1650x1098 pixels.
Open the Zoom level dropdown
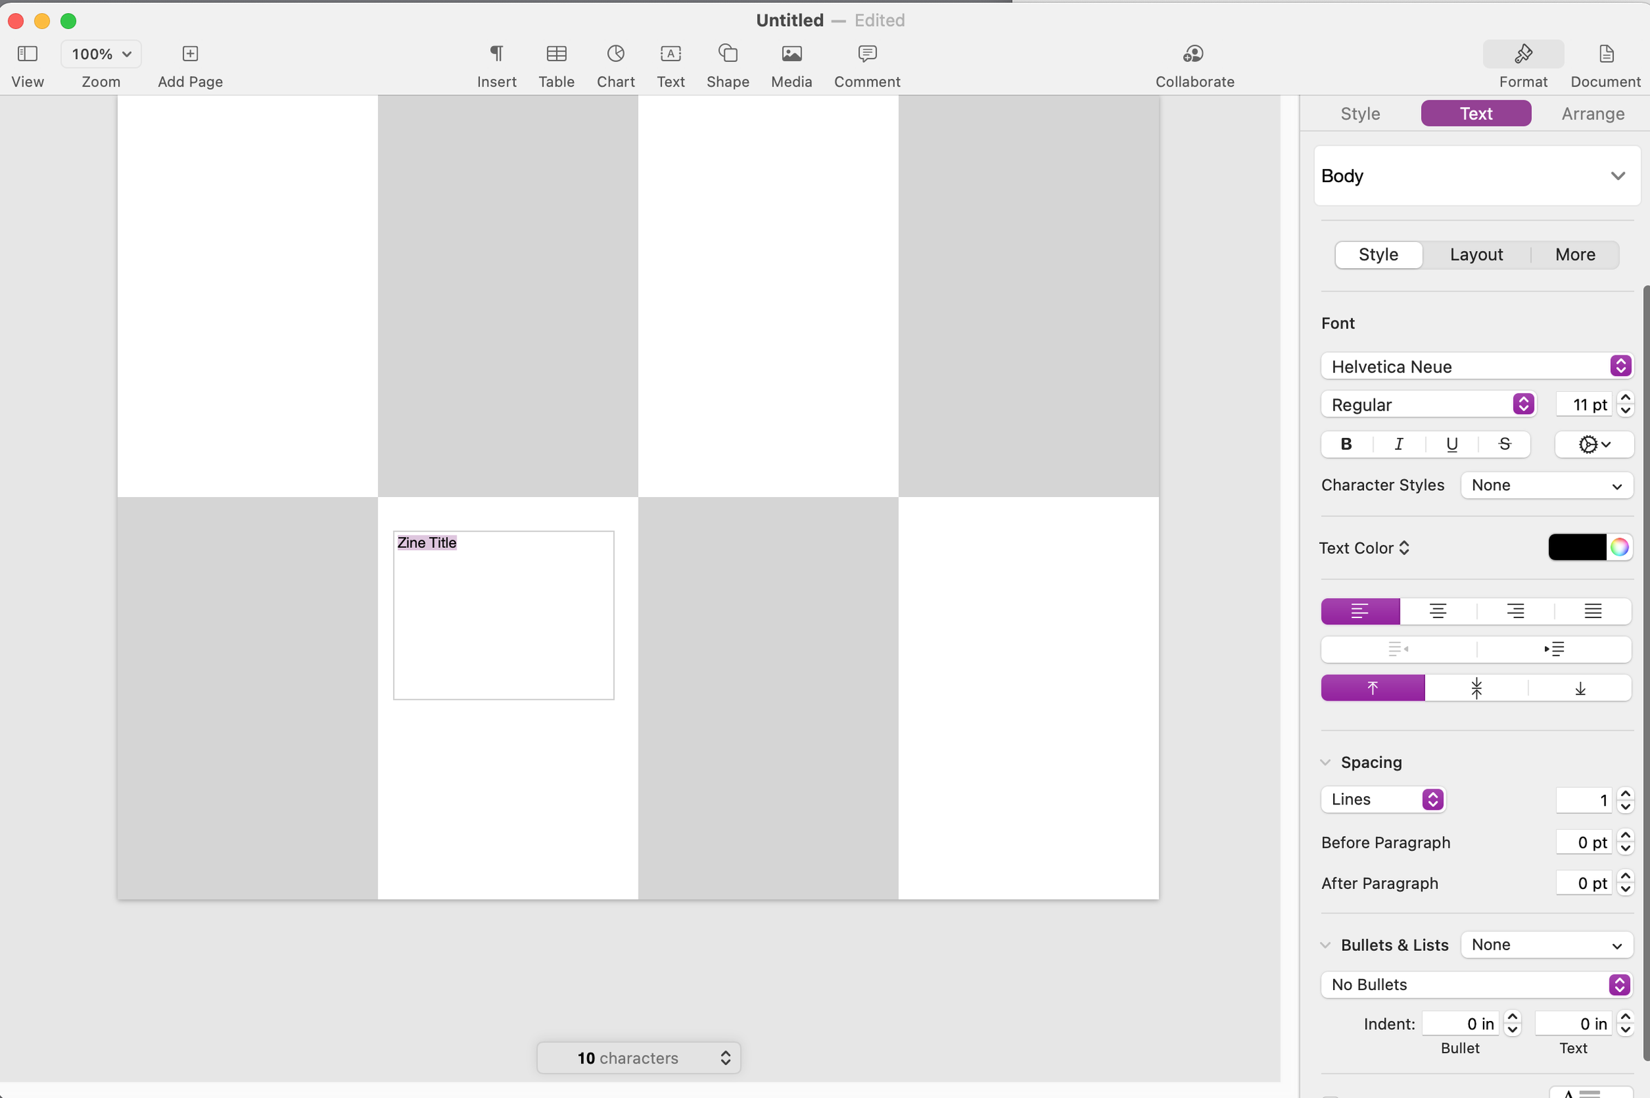click(102, 54)
